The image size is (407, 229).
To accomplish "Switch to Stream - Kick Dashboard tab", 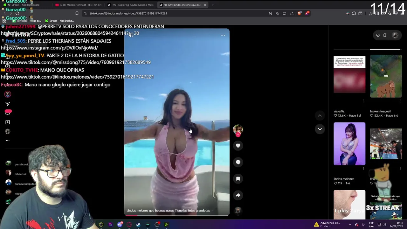I will [25, 5].
